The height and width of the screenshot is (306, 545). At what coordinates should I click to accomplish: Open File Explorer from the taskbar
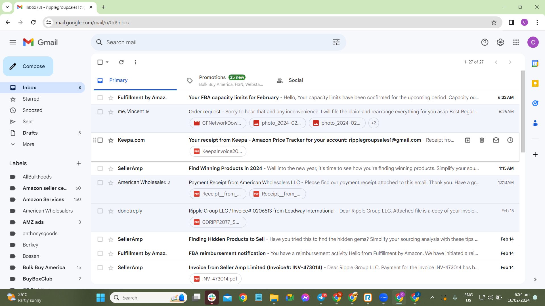[x=274, y=297]
